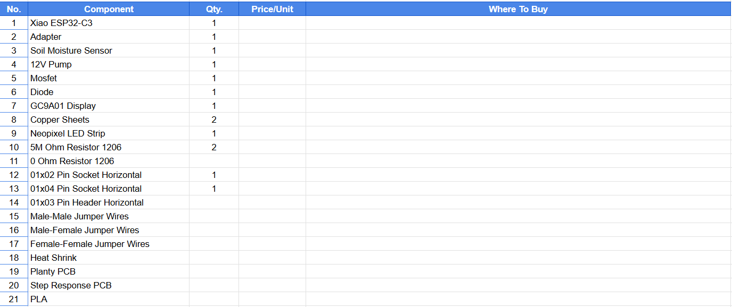Select the GC9A01 Display cell
732x307 pixels.
pos(109,106)
